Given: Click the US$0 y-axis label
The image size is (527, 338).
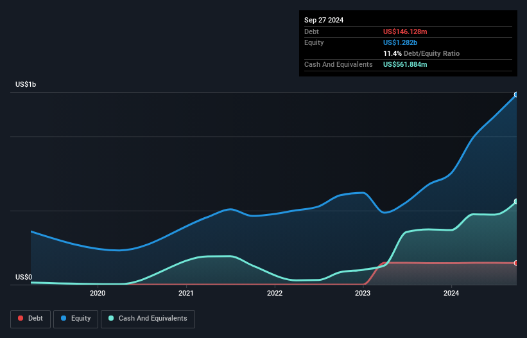Looking at the screenshot, I should (24, 277).
